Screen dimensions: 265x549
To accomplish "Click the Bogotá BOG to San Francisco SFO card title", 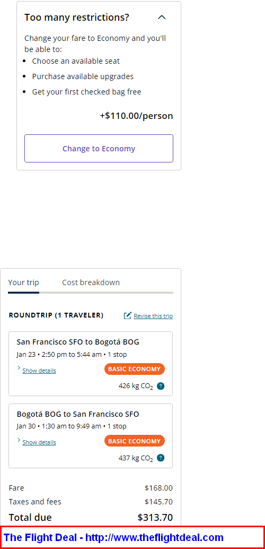I will [78, 414].
